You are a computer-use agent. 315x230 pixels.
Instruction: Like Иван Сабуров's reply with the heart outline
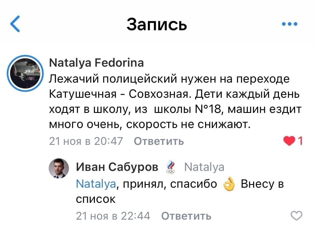pyautogui.click(x=297, y=216)
